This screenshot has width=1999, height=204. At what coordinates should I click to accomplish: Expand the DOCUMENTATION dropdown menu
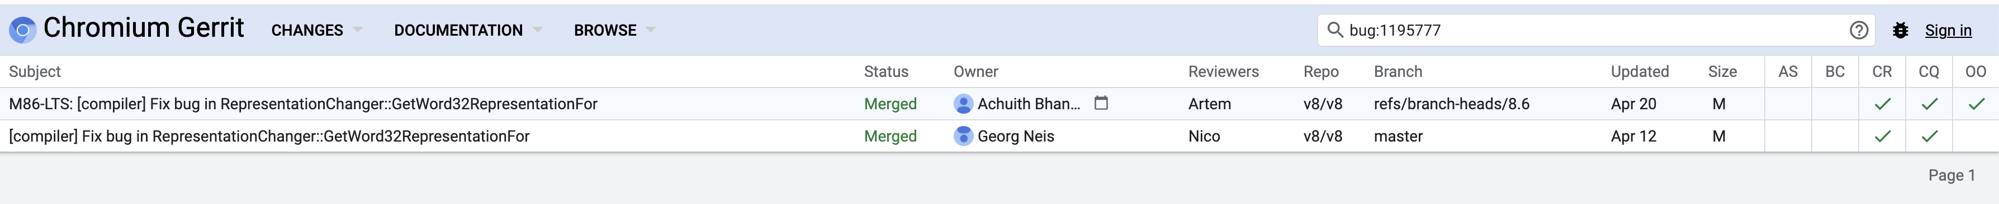468,30
